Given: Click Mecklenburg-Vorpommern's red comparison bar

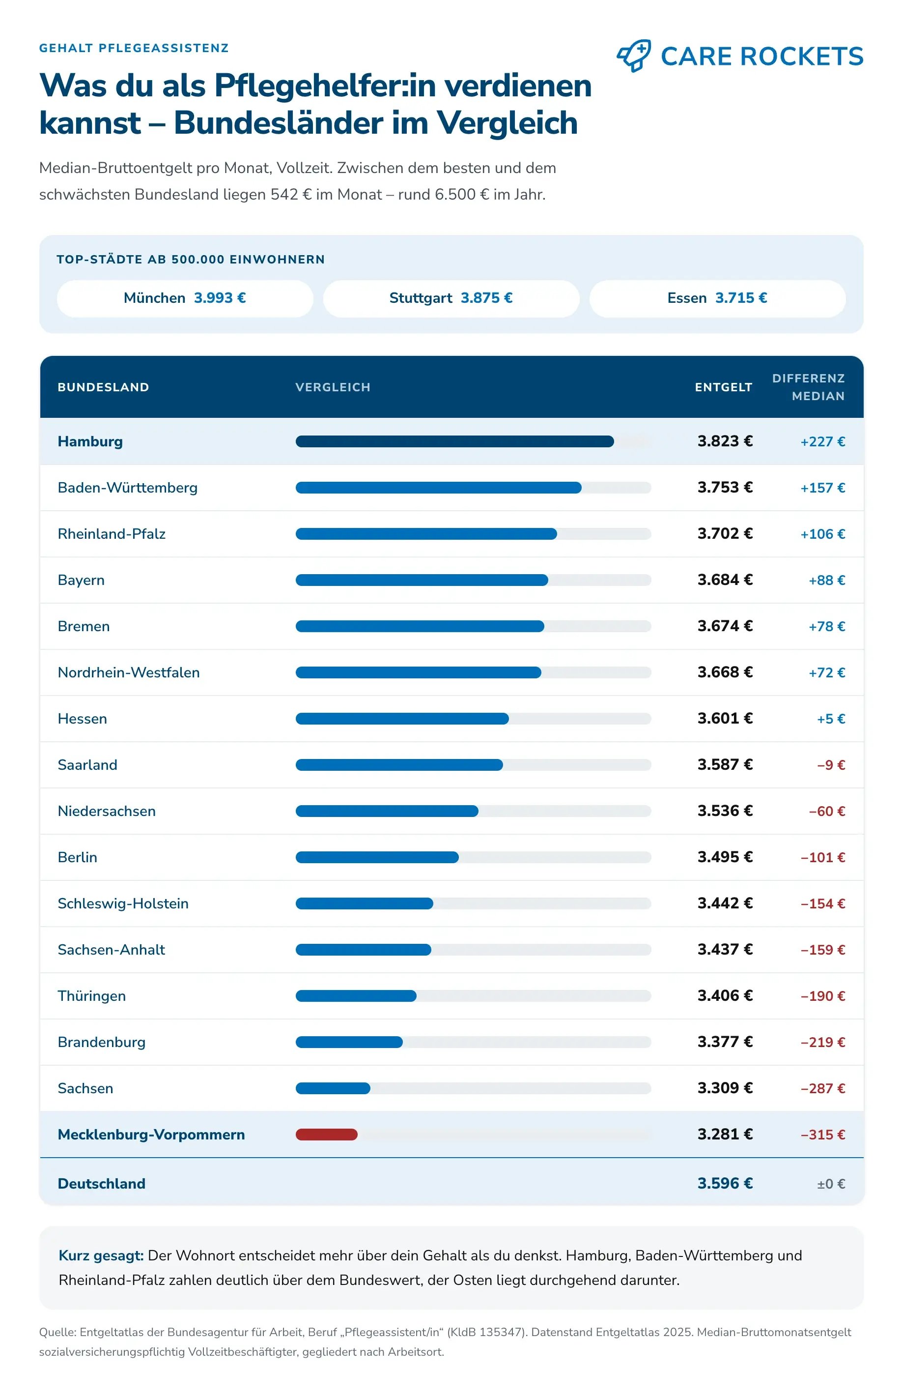Looking at the screenshot, I should tap(326, 1135).
